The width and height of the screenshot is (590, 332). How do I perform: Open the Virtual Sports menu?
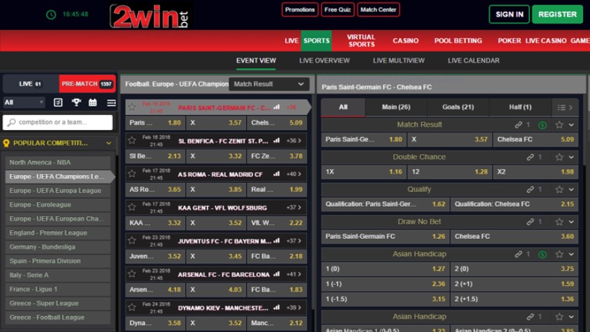(x=361, y=40)
